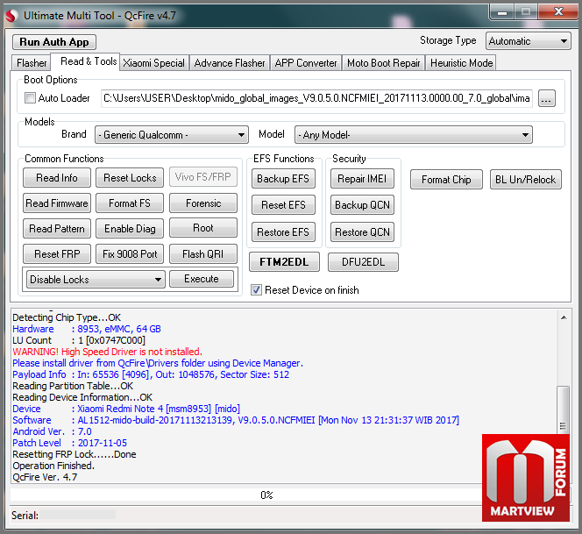Click the FTM2EDL button

[x=284, y=262]
